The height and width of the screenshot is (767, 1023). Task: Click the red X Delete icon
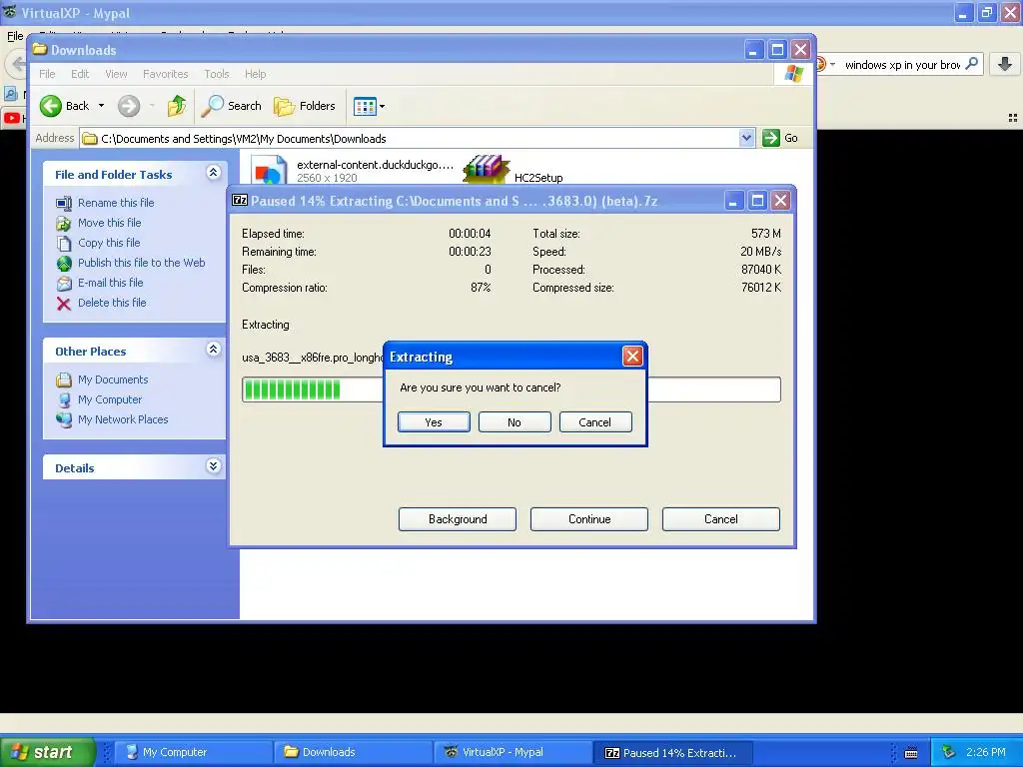coord(64,304)
